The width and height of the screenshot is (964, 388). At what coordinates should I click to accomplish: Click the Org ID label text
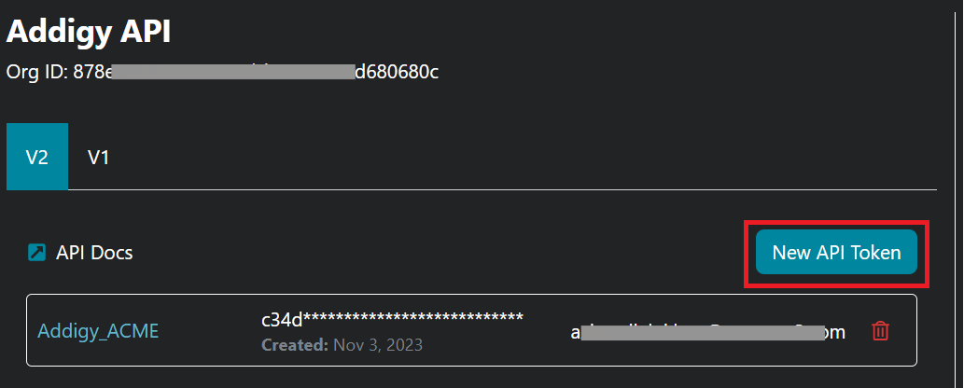tap(37, 72)
